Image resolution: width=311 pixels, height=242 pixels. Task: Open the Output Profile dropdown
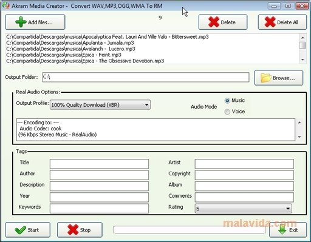100,105
